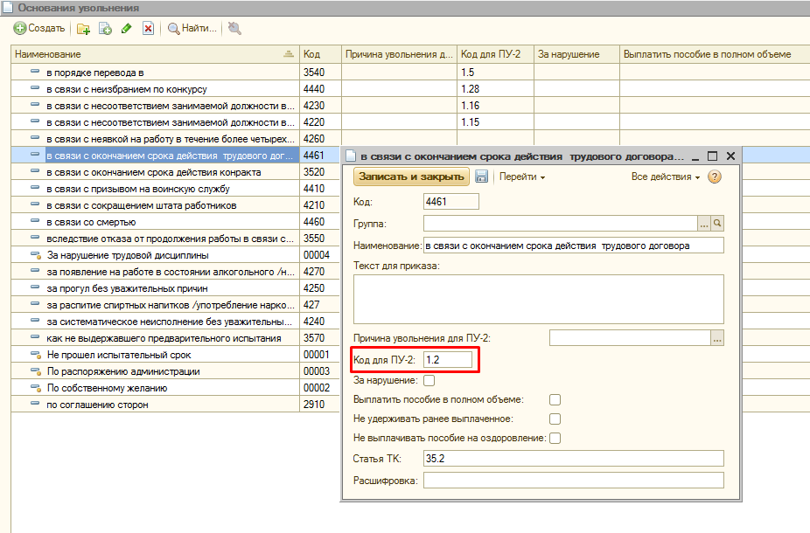Click the ellipsis button of Группа field

(704, 223)
